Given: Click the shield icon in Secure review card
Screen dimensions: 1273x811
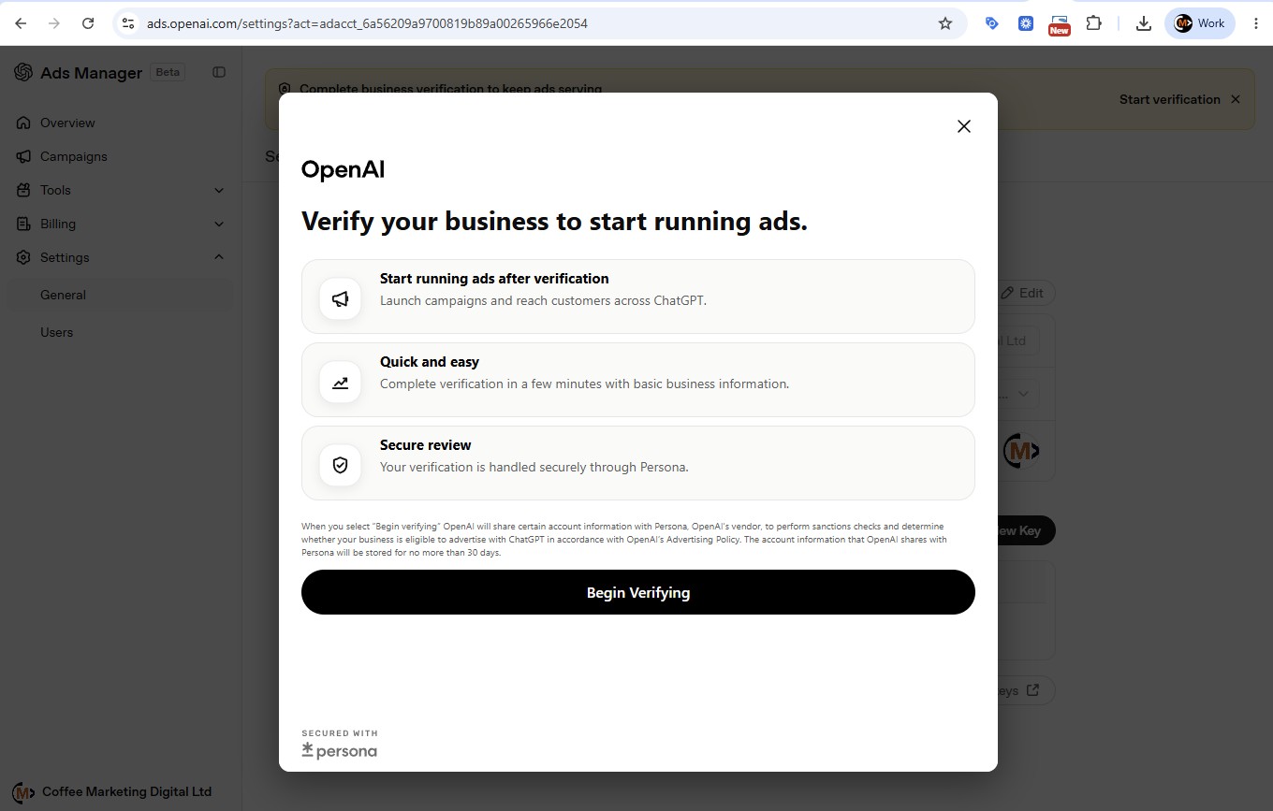Looking at the screenshot, I should pos(341,465).
